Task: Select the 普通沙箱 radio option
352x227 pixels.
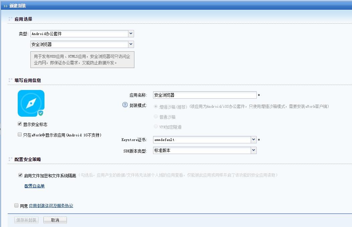Action: point(156,117)
